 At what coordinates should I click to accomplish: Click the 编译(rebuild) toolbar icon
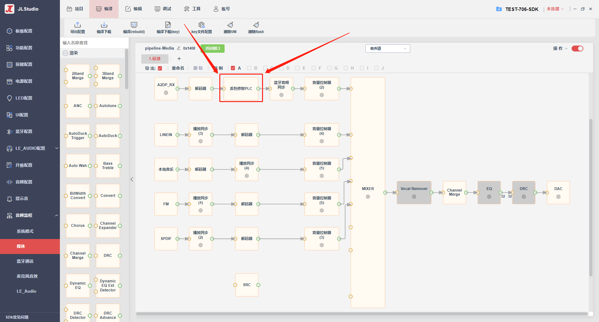pyautogui.click(x=134, y=25)
